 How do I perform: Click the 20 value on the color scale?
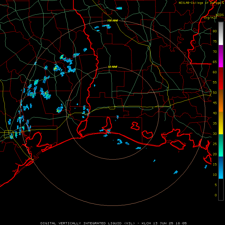click(x=215, y=154)
